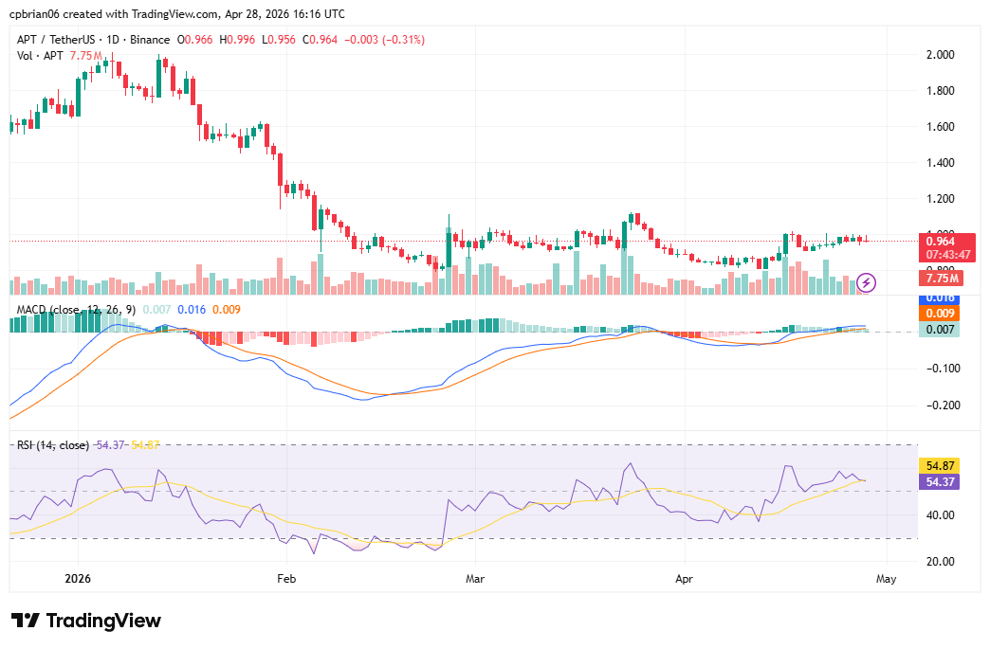
Task: Click the blue 0.016 MACD value in legend
Action: coord(191,309)
